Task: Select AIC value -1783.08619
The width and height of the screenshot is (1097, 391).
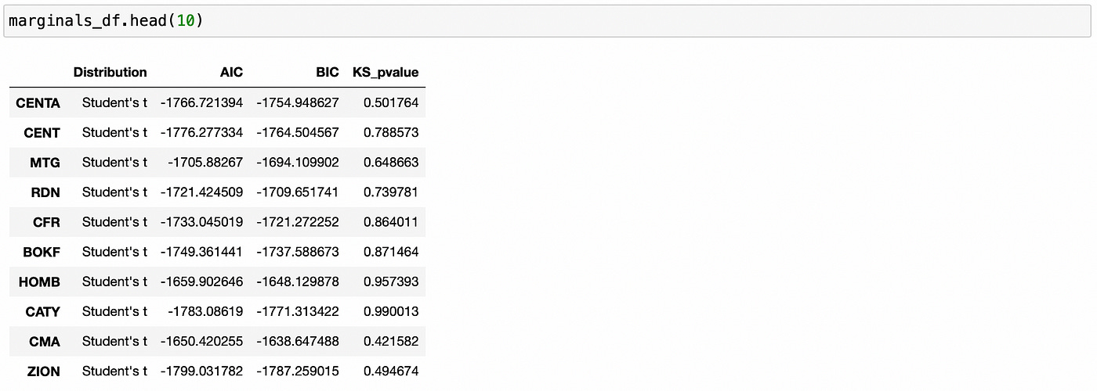Action: tap(205, 311)
